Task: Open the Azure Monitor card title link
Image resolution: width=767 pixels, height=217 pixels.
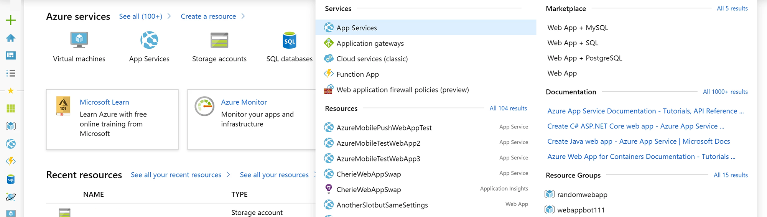Action: point(244,102)
